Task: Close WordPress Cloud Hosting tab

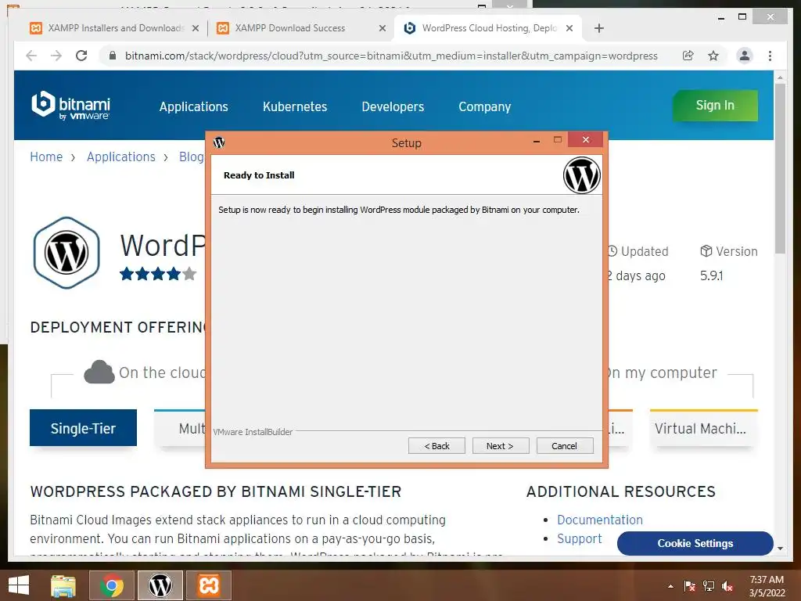Action: click(569, 29)
